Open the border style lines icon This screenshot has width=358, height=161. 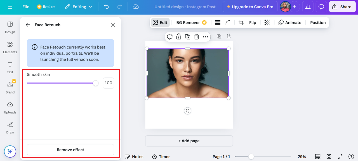coord(218,23)
